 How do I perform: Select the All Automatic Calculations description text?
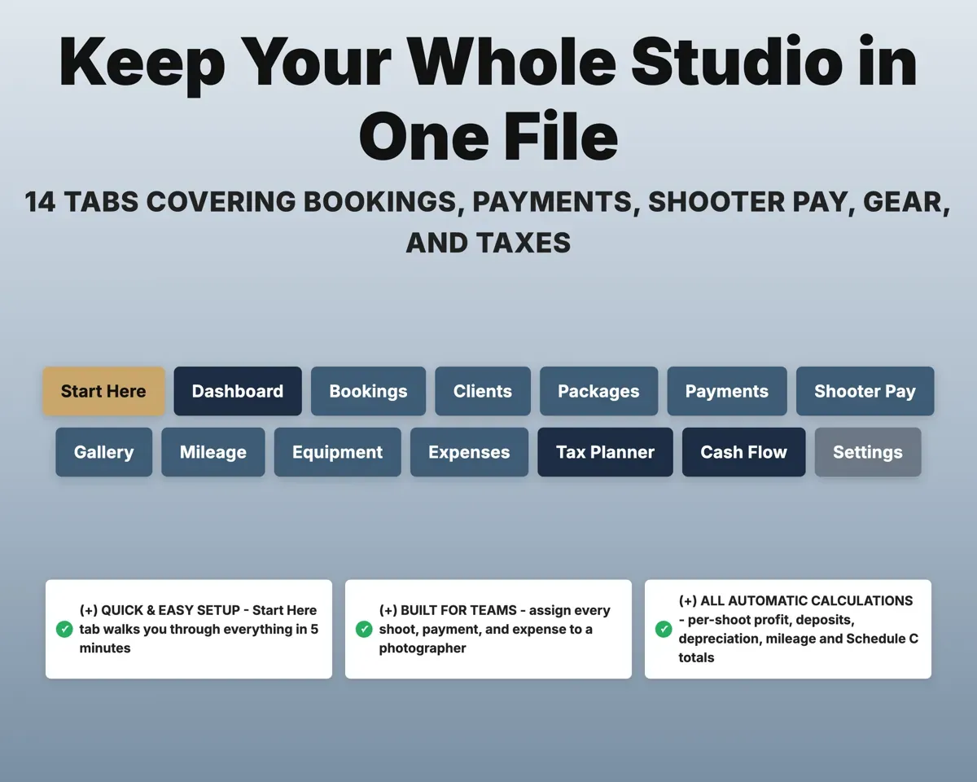click(x=799, y=629)
